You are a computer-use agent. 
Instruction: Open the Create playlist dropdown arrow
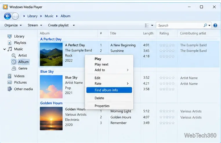coord(74,25)
